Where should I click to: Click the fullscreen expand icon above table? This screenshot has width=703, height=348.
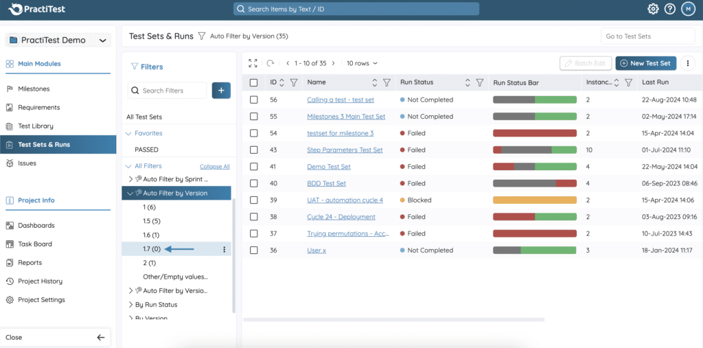click(253, 63)
